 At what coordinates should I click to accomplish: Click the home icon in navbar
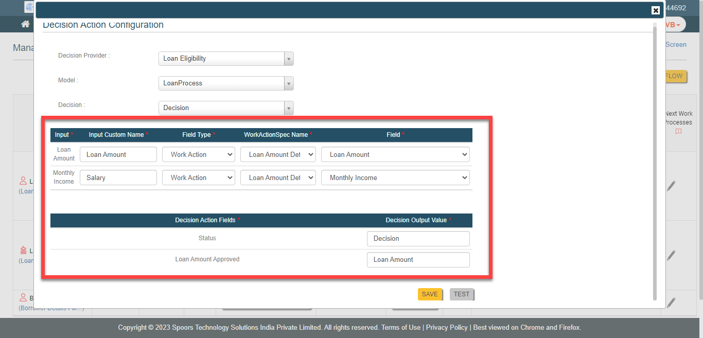coord(25,24)
